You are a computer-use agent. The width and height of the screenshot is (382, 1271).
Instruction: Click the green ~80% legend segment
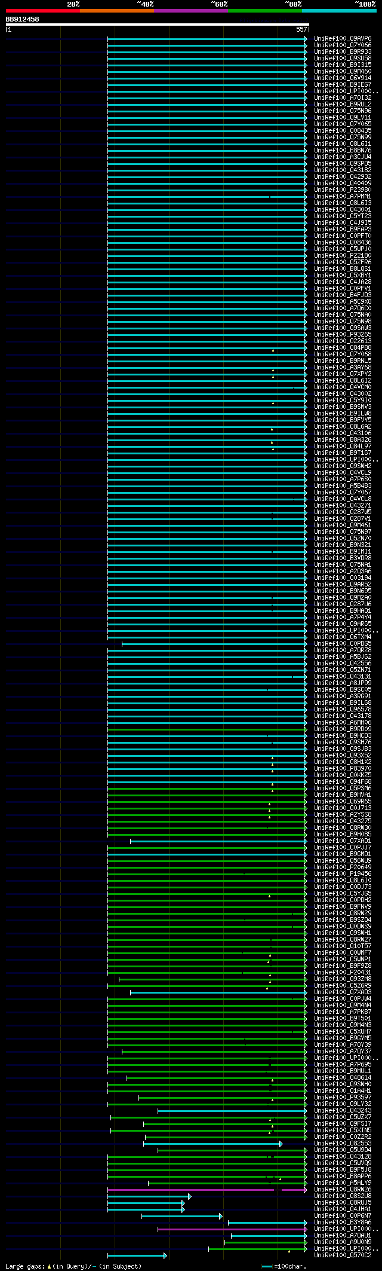coord(265,11)
